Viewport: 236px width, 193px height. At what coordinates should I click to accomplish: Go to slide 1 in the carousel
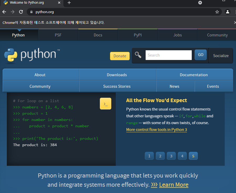pyautogui.click(x=149, y=156)
